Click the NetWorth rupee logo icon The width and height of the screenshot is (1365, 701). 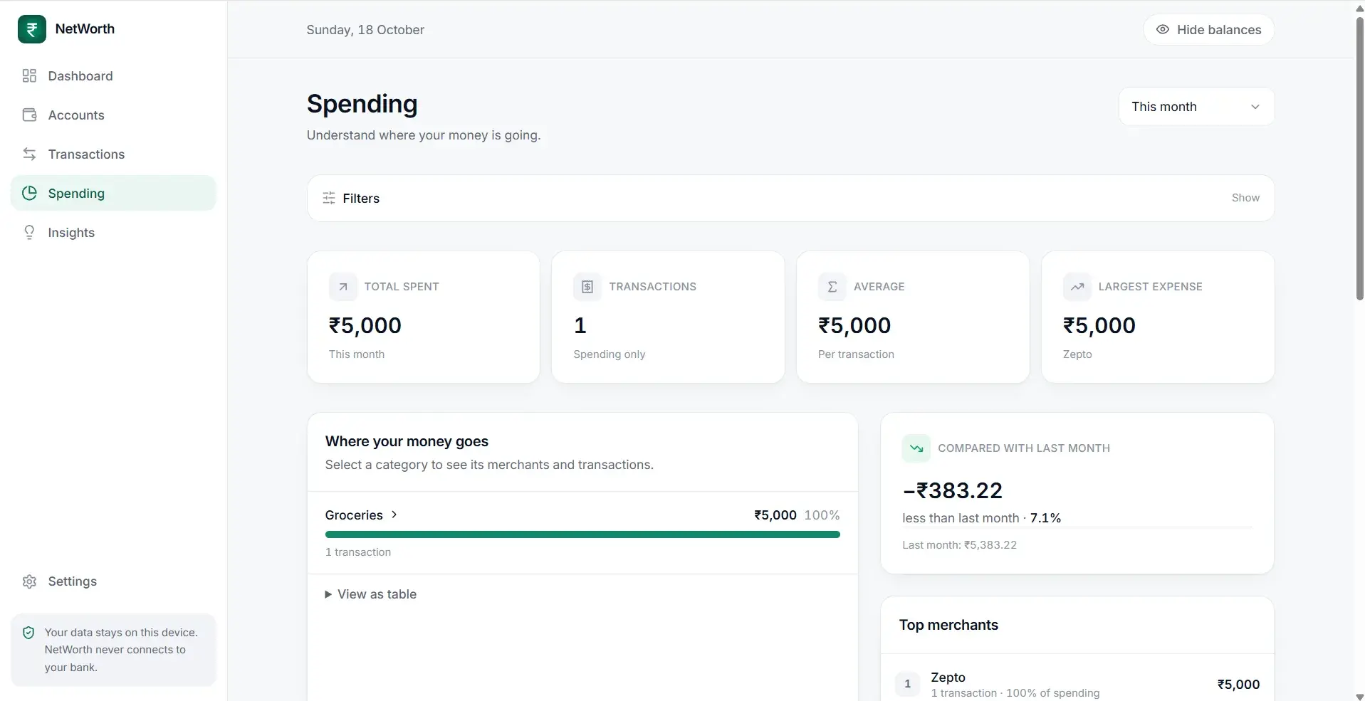(x=32, y=29)
